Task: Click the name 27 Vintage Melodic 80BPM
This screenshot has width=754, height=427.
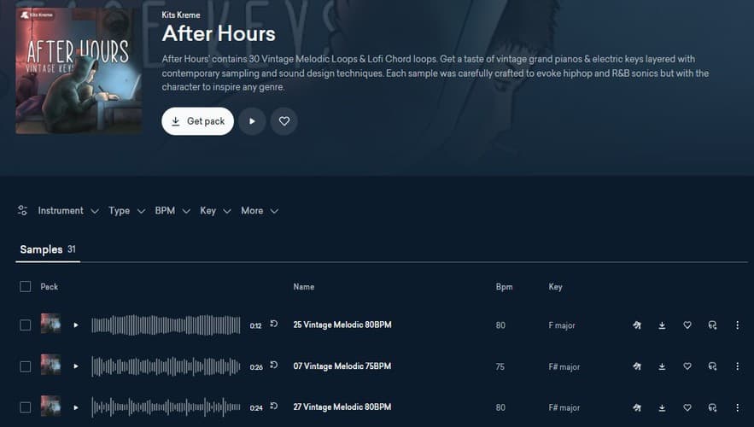Action: pyautogui.click(x=342, y=407)
